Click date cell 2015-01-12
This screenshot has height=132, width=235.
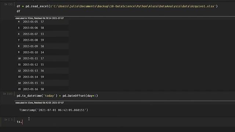click(x=30, y=65)
